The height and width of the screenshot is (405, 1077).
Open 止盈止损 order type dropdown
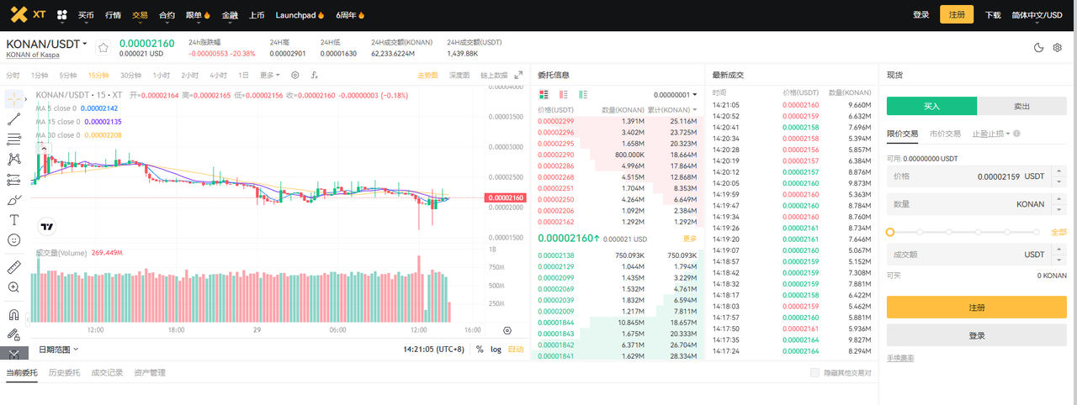(x=993, y=134)
